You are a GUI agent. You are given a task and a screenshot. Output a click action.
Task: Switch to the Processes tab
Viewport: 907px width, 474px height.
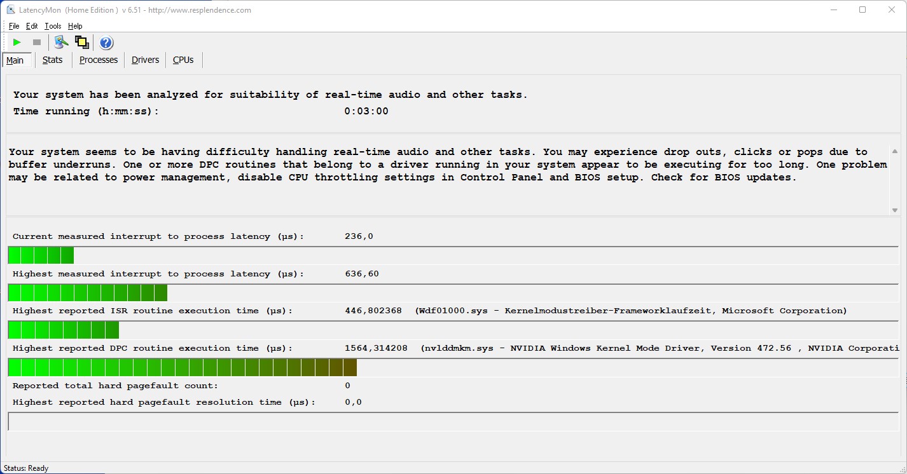99,60
